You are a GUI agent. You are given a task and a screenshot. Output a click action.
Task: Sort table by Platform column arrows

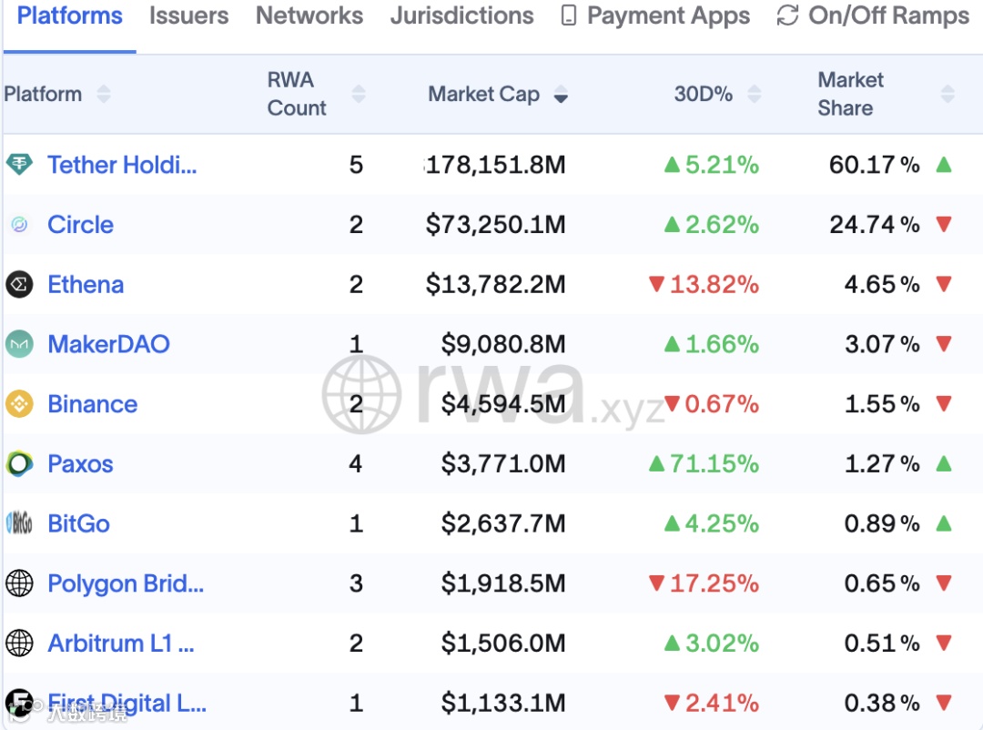point(103,95)
